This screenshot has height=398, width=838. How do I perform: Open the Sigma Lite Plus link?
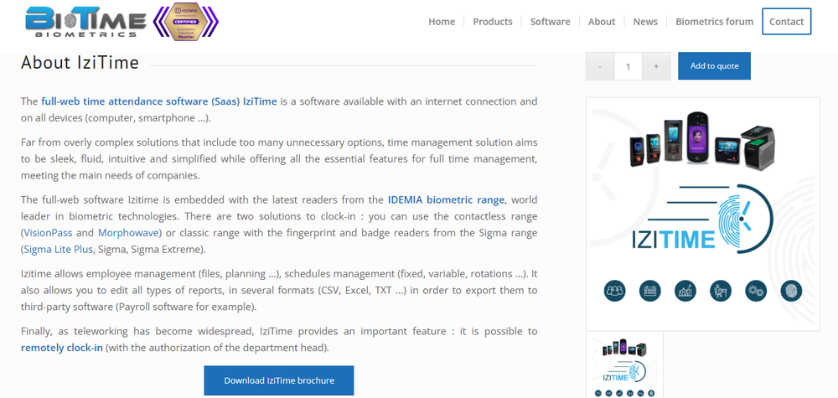click(59, 250)
